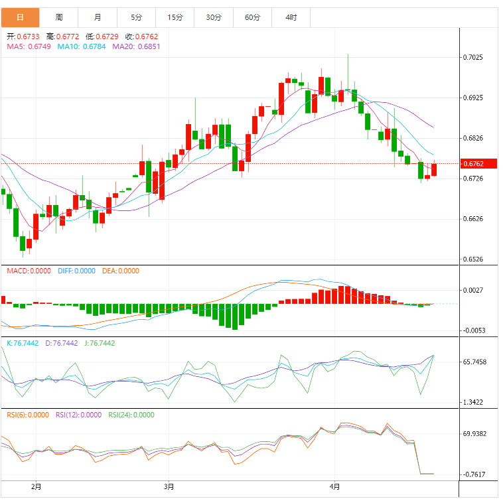Viewport: 503px width, 501px height.
Task: Select the 日 daily chart tab
Action: [20, 17]
